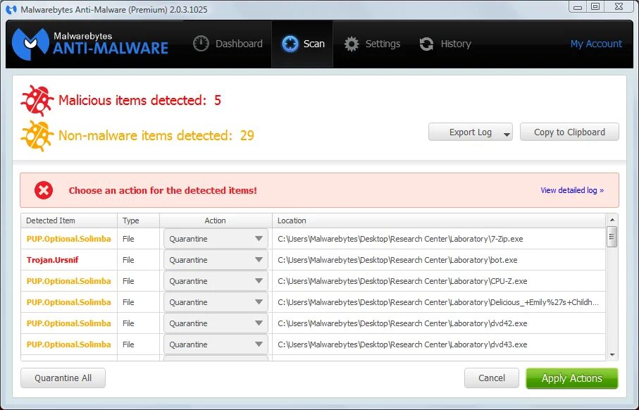Click the 7-Zip.exe location path
The height and width of the screenshot is (410, 639).
coord(400,239)
